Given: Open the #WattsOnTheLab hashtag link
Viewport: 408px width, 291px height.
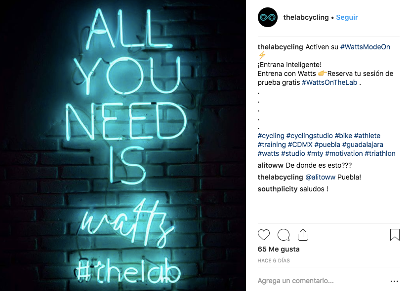Looking at the screenshot, I should pos(329,82).
